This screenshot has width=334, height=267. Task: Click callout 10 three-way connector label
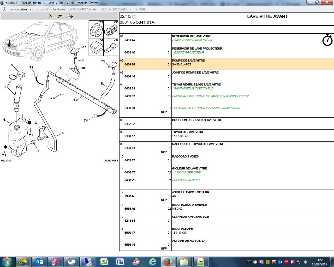[83, 68]
